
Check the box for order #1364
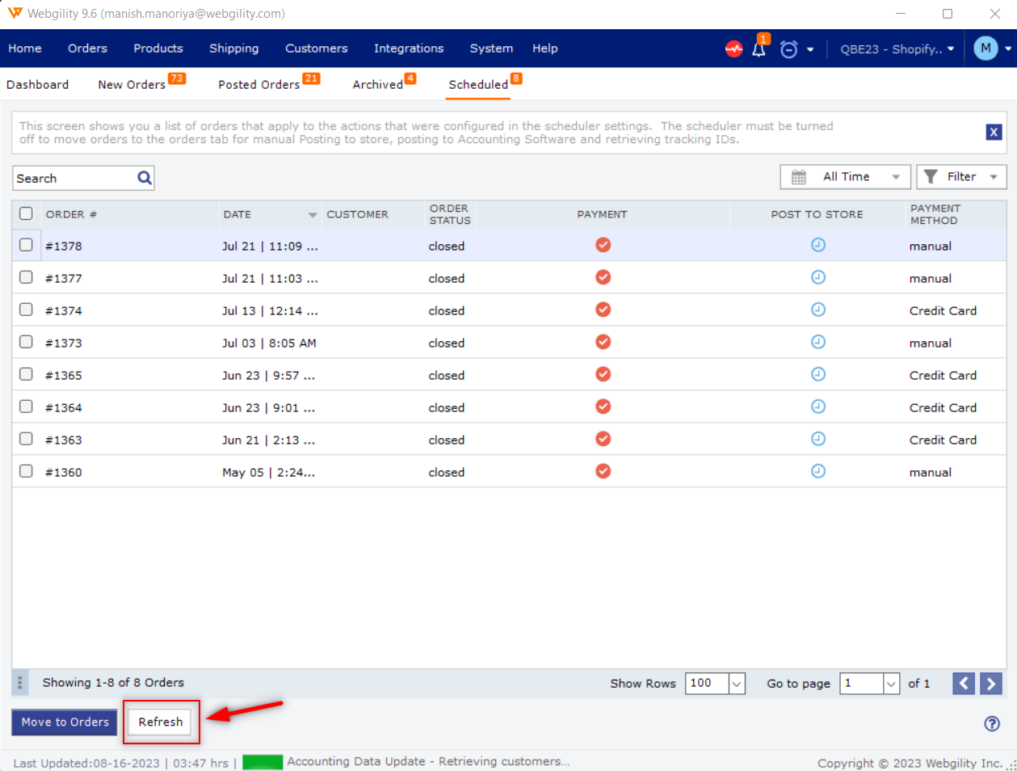[26, 407]
